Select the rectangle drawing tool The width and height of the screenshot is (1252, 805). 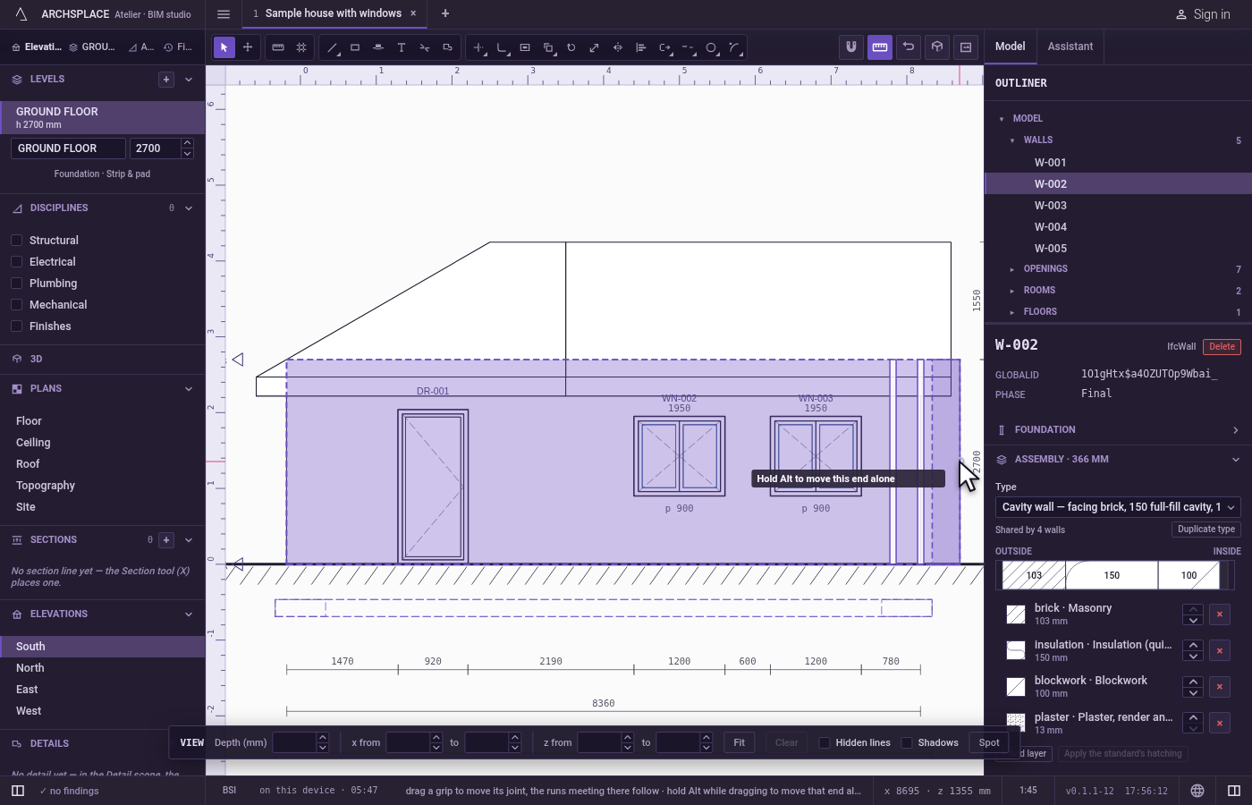tap(355, 47)
